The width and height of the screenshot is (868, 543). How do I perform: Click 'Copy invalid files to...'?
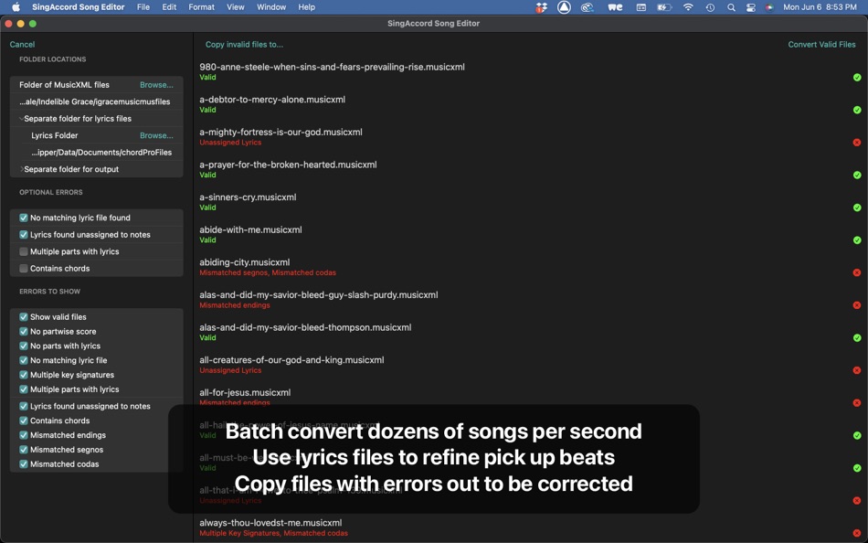tap(244, 44)
